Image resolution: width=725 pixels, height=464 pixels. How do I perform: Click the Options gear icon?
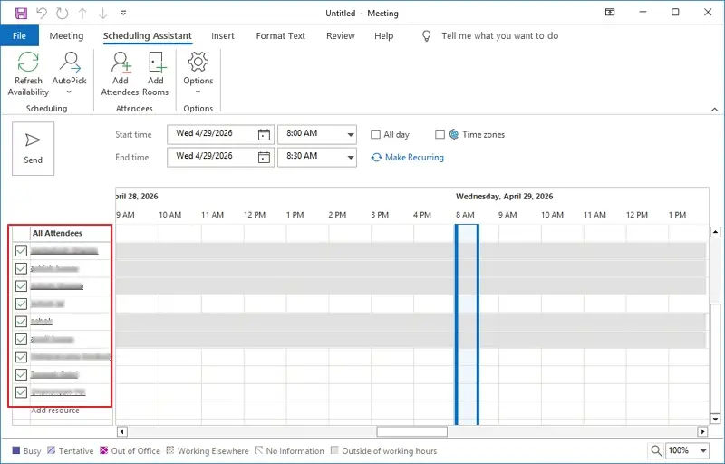(198, 62)
